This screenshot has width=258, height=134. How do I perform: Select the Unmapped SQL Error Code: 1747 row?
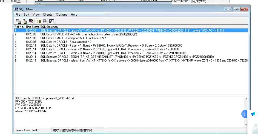[131, 38]
